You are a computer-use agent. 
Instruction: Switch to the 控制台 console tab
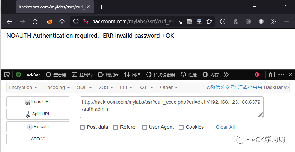click(x=82, y=75)
